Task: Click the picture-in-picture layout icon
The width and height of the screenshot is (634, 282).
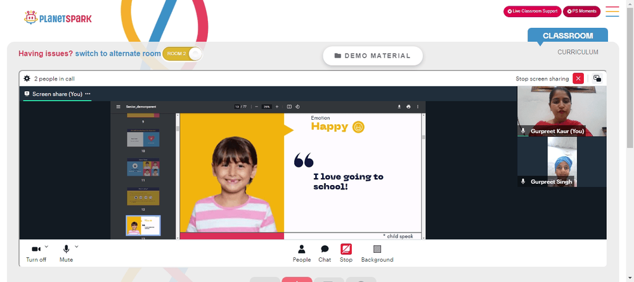Action: tap(597, 79)
